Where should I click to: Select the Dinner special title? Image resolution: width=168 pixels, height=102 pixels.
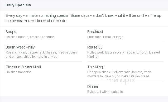tap(93, 87)
